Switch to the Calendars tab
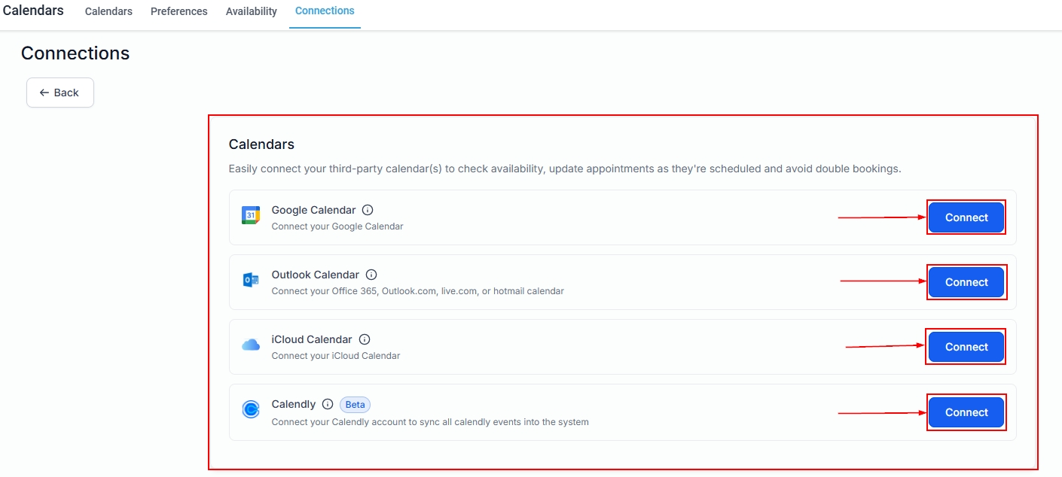 tap(108, 12)
